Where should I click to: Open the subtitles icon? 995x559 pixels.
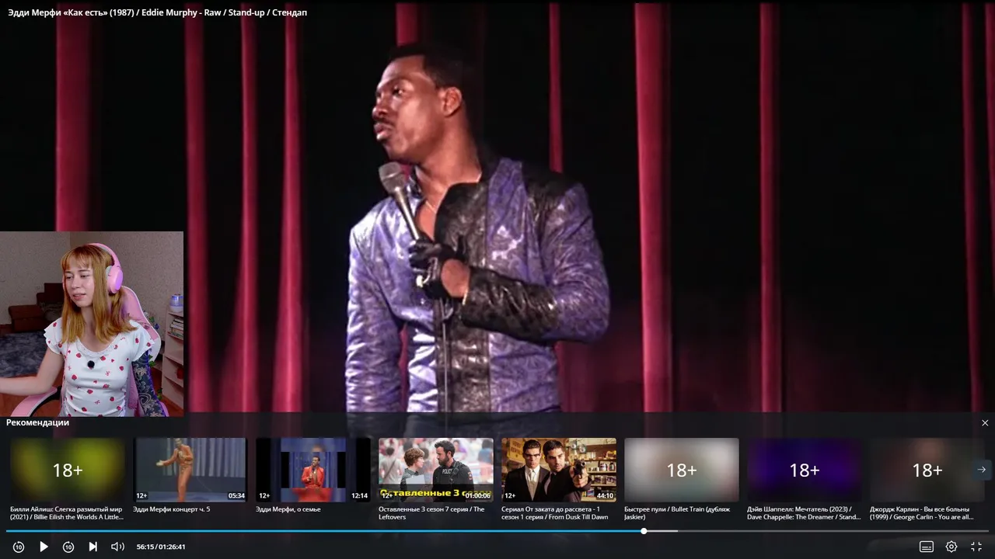coord(927,547)
